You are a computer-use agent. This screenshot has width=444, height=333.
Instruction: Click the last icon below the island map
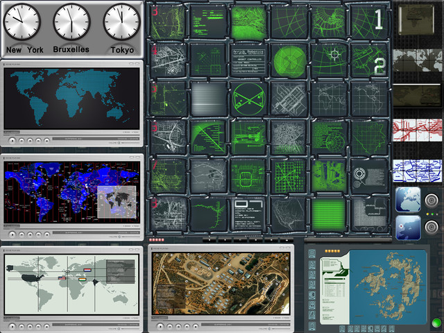tap(391, 329)
